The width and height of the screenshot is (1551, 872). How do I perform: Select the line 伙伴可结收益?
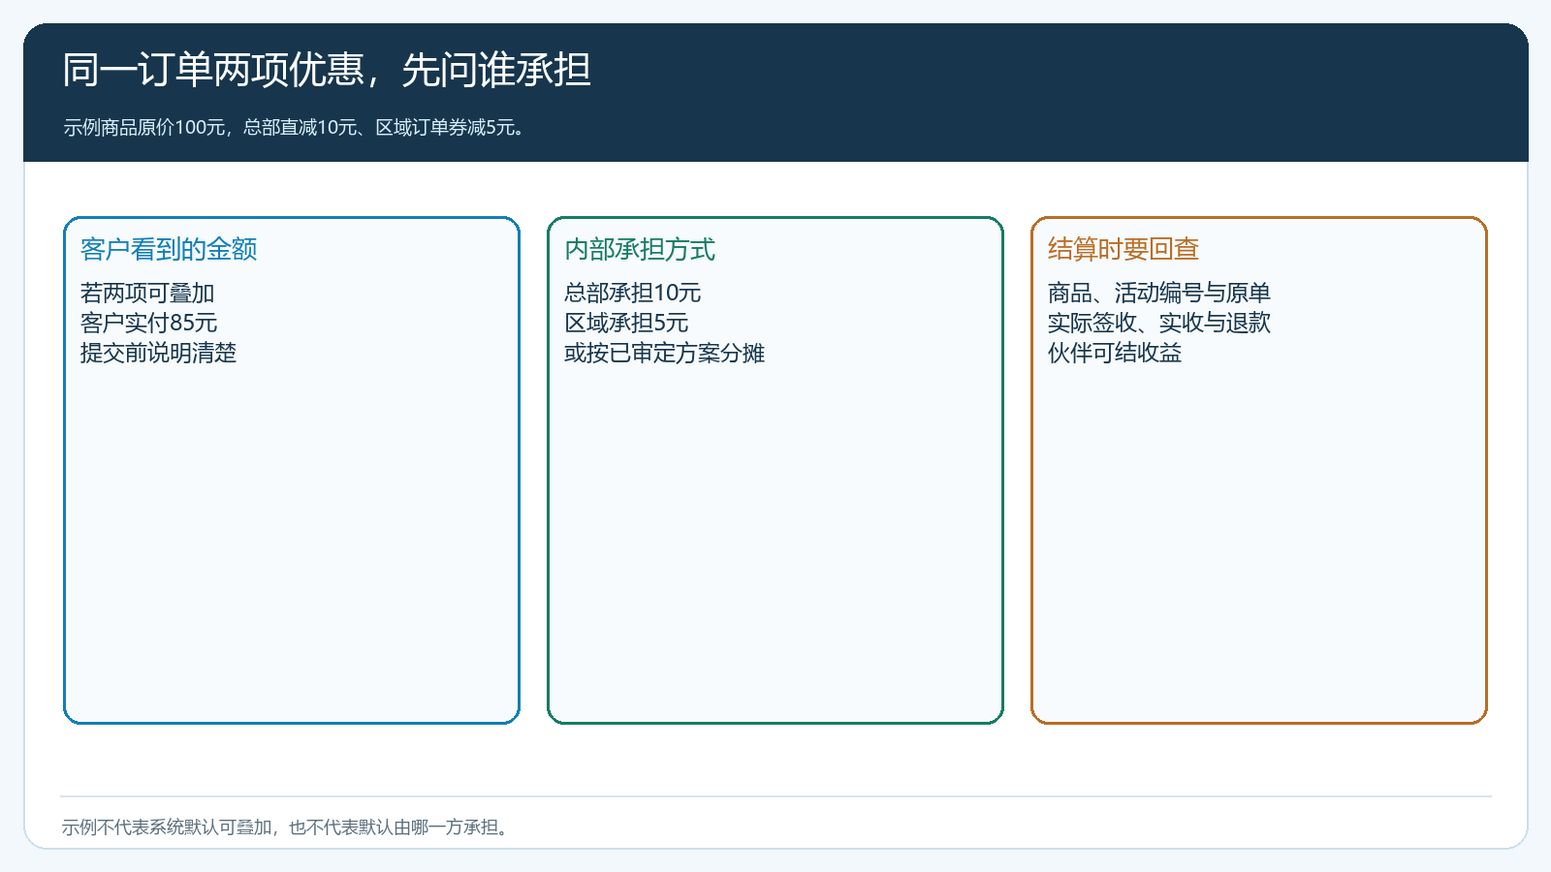click(1115, 353)
